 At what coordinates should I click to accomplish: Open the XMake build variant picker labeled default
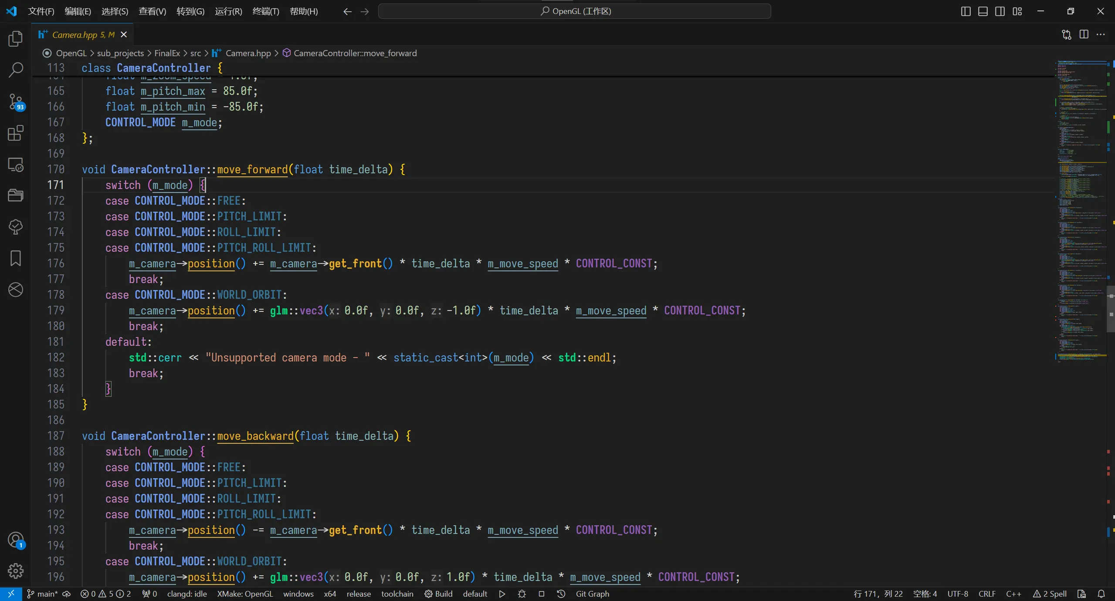pyautogui.click(x=474, y=594)
